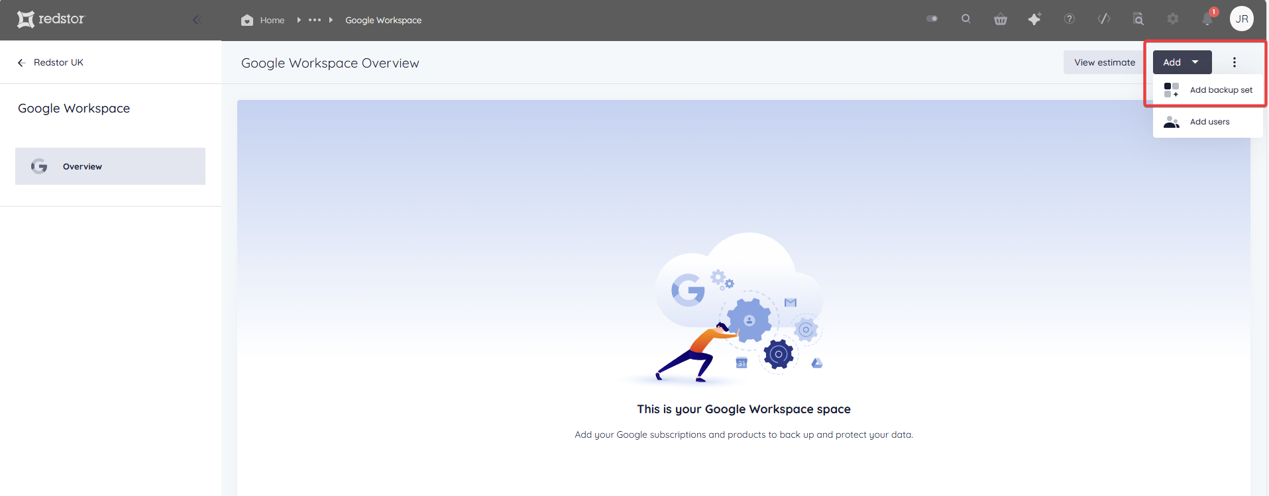Click the Google Workspace Overview heading
The width and height of the screenshot is (1269, 496).
(x=330, y=63)
